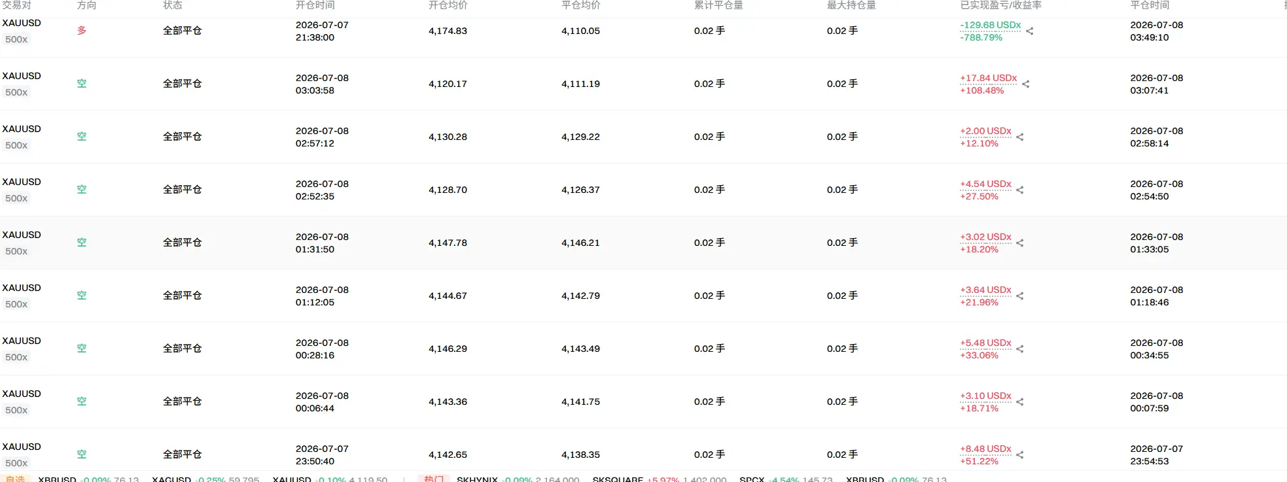Screen dimensions: 1287x482
Task: Open the -129.68 USDx profit details
Action: 990,25
